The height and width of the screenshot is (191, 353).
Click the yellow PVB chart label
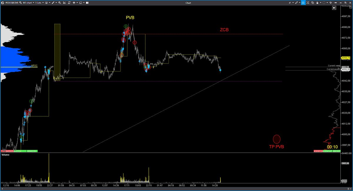point(130,18)
